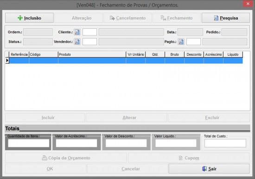Open the Pesquisa search button
Viewport: 255px width, 179px height.
click(x=226, y=18)
